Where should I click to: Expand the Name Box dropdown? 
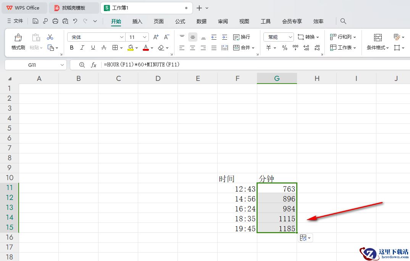[62, 65]
